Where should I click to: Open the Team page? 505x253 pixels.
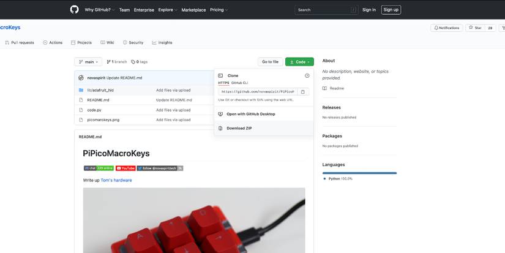(124, 10)
